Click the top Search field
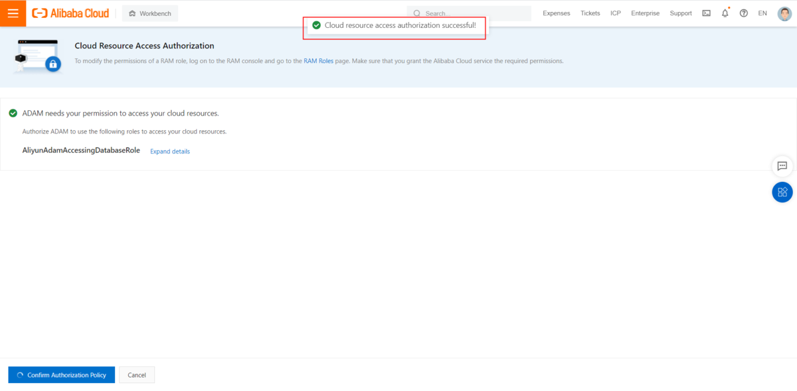The image size is (797, 391). click(x=469, y=13)
